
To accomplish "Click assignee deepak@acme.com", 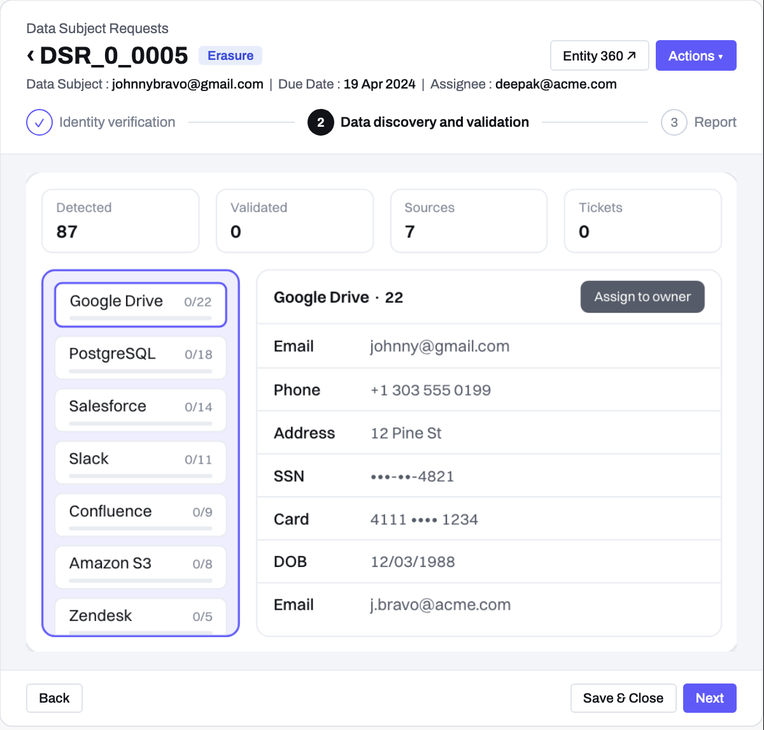I will [x=556, y=84].
